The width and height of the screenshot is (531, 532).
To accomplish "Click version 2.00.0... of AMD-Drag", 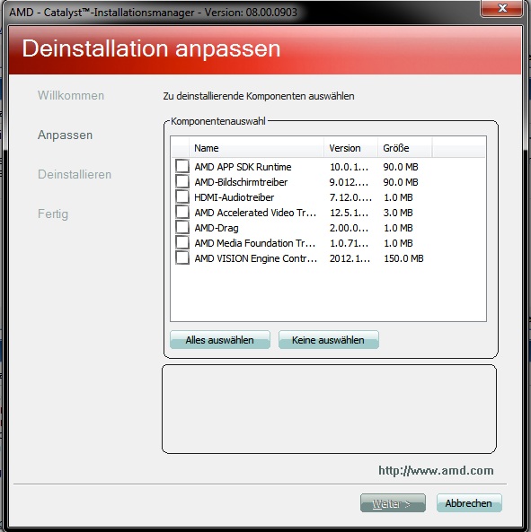I will (x=349, y=228).
